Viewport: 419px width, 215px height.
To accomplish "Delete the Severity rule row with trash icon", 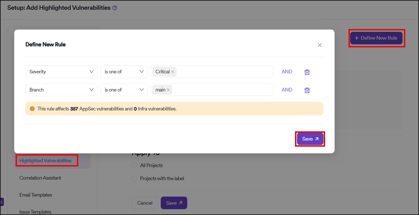I will pos(307,72).
